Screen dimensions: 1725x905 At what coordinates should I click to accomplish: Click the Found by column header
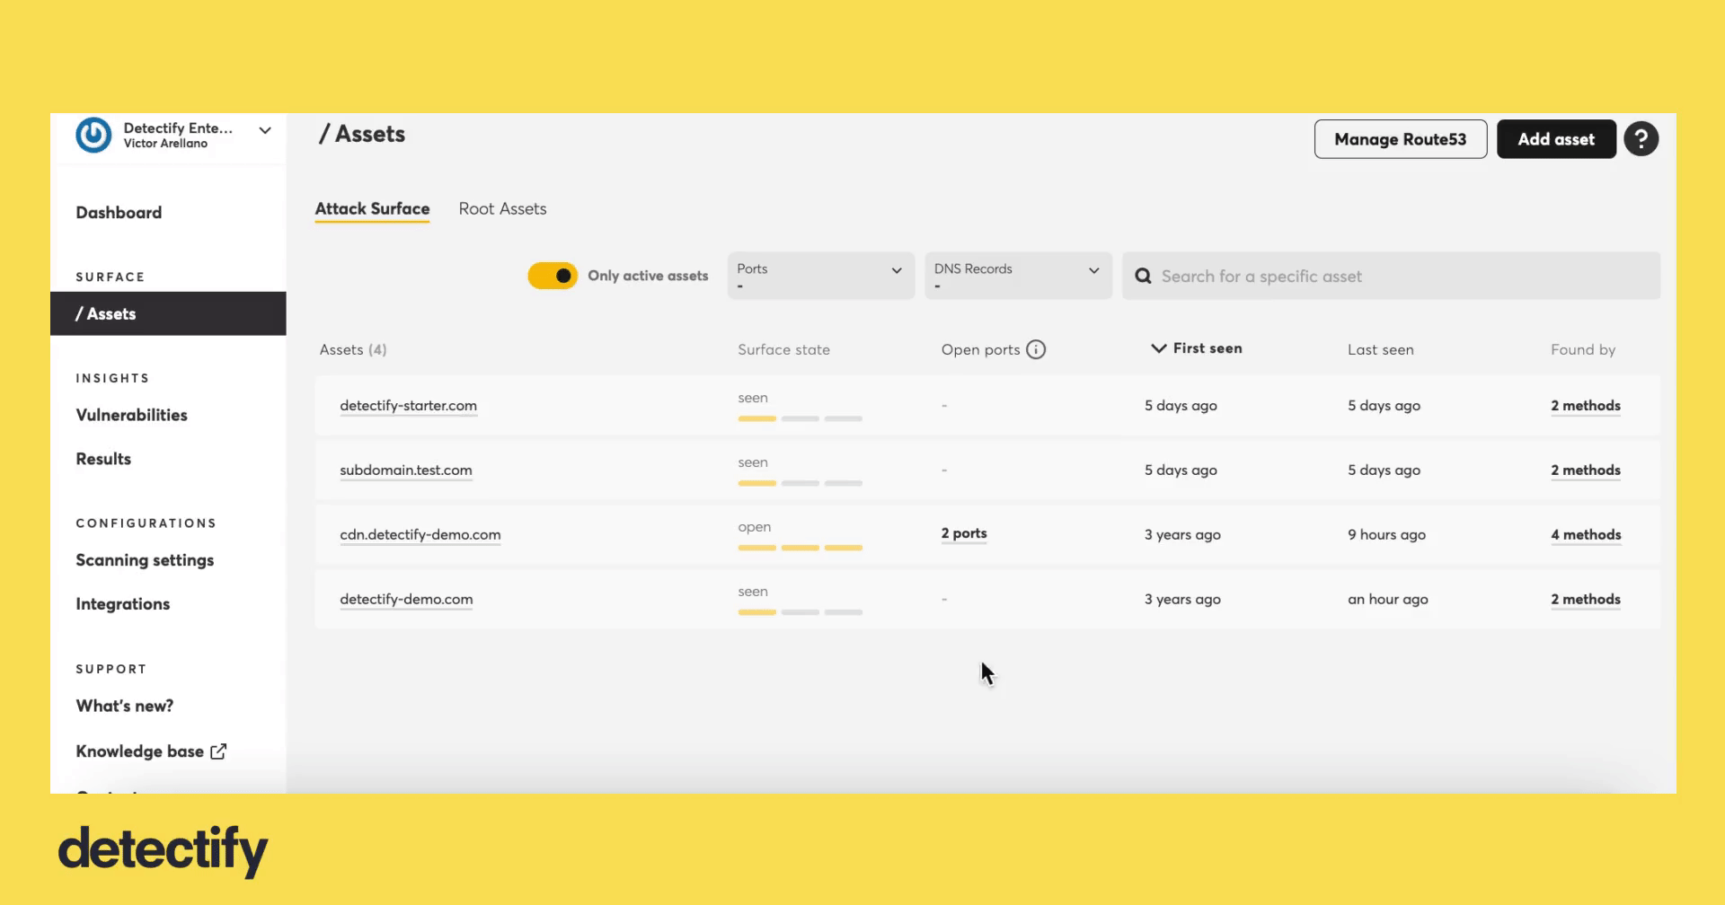1583,349
